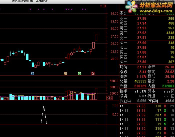Click the 27.50 price axis label

tap(114, 36)
